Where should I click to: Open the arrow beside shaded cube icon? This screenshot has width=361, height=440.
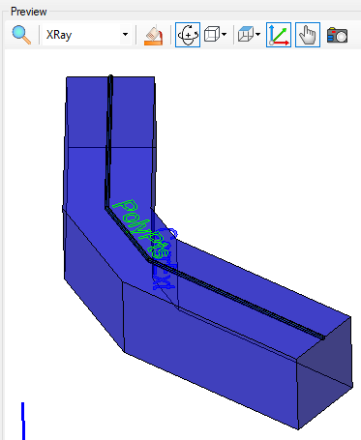click(x=258, y=35)
